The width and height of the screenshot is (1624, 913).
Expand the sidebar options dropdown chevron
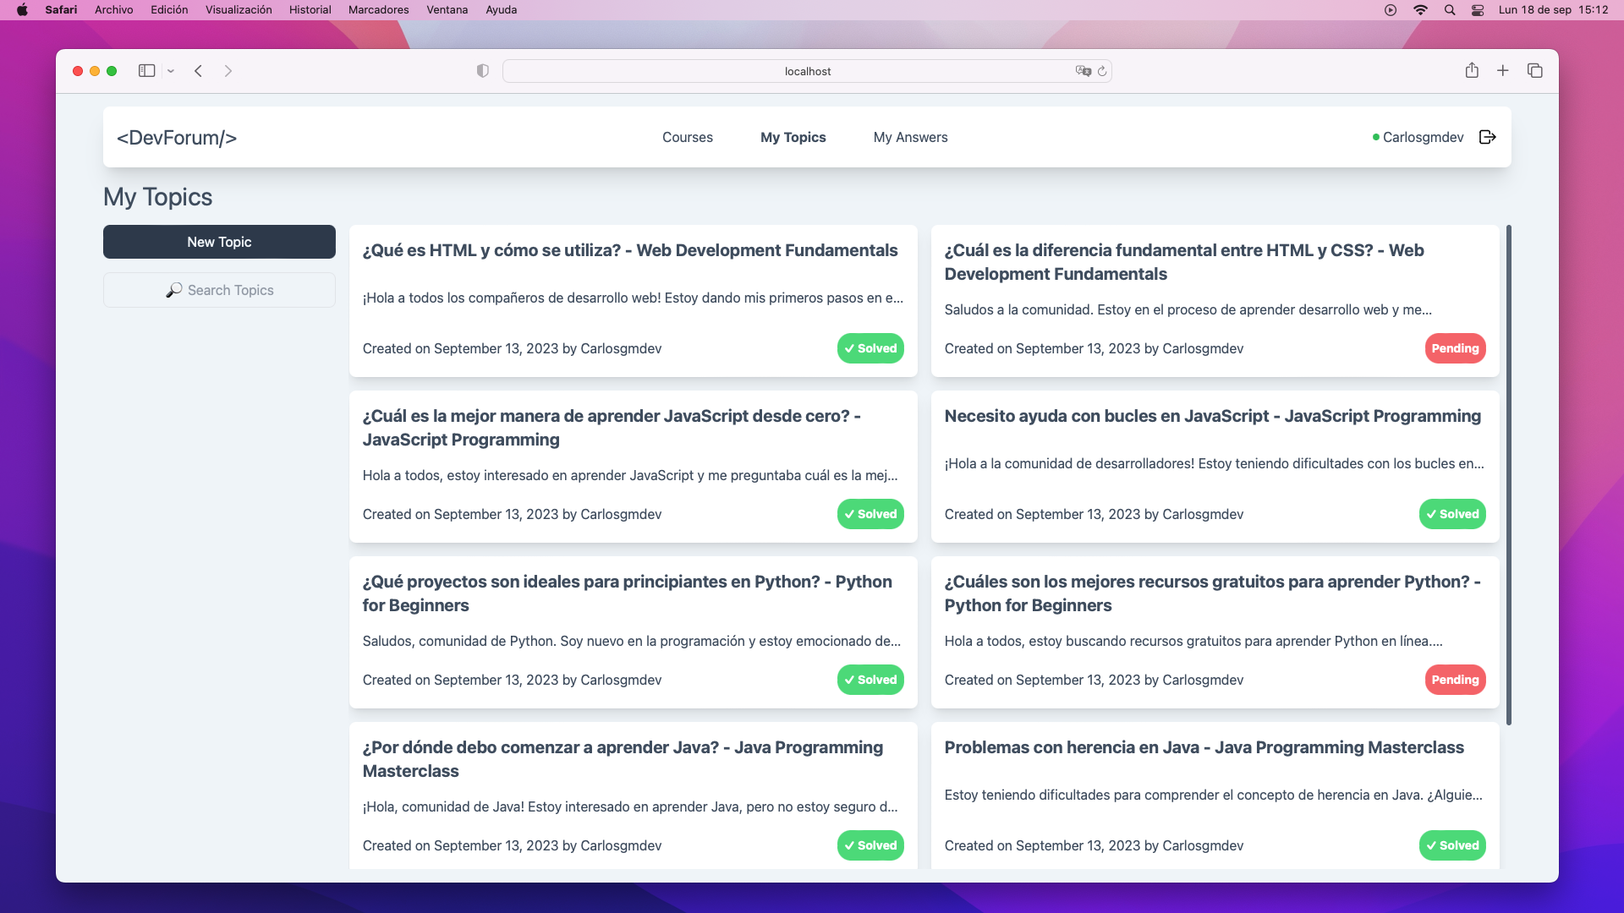pyautogui.click(x=171, y=71)
